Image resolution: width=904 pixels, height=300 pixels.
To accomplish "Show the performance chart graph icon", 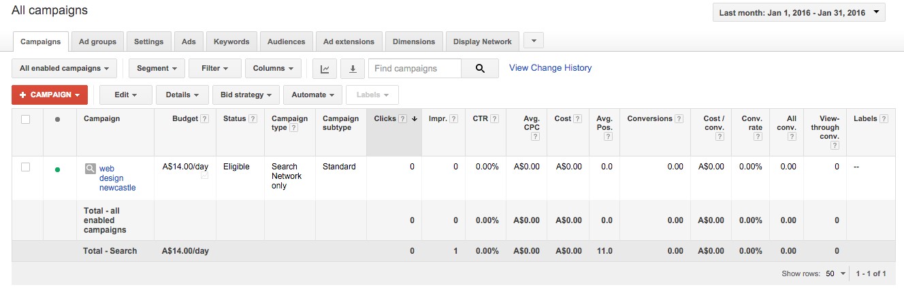I will coord(325,69).
